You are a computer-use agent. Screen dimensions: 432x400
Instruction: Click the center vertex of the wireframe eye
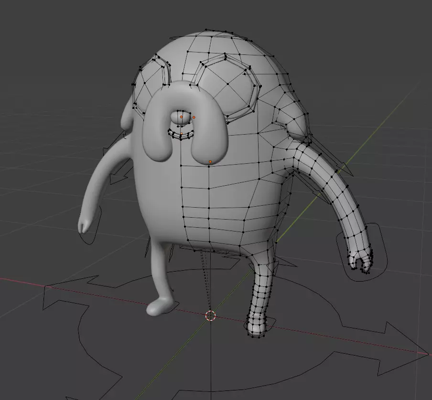228,84
